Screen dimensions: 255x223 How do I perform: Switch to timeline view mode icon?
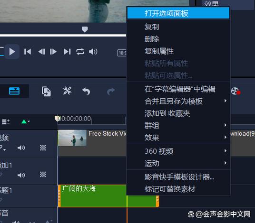click(x=14, y=91)
